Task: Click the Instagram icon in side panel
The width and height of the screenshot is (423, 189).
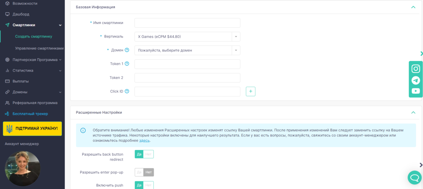Action: 416,69
